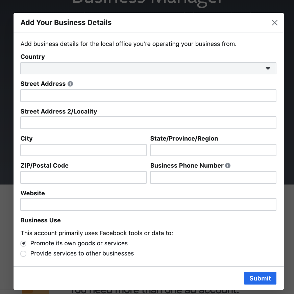Click the Website input field
Viewport: 294px width, 294px height.
coord(148,204)
